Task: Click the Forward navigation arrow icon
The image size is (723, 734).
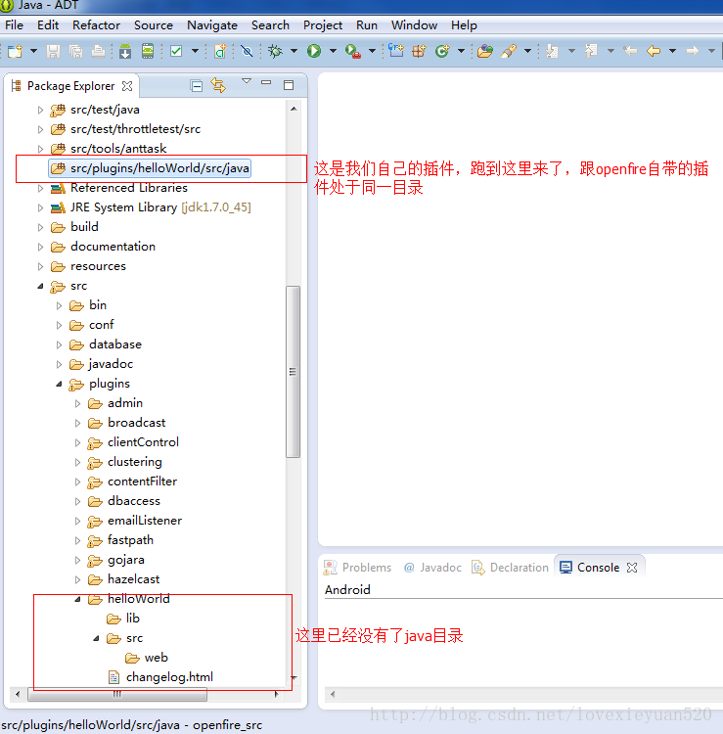Action: [693, 51]
